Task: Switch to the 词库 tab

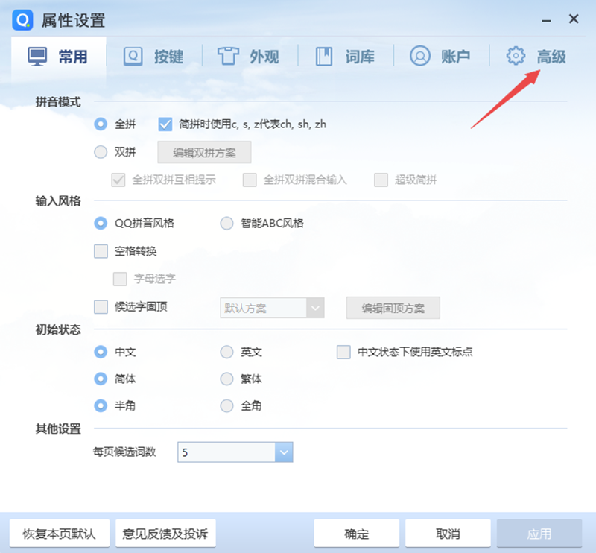Action: click(x=324, y=55)
